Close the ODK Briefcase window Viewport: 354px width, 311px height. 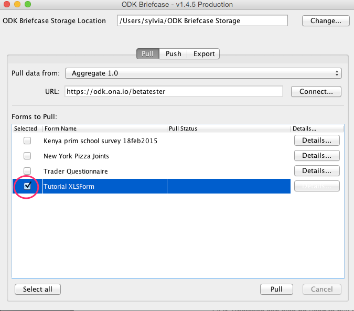(7, 4)
